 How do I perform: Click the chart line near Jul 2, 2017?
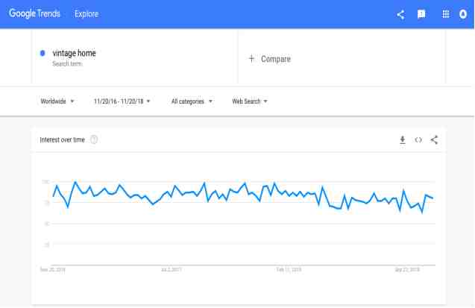pyautogui.click(x=172, y=192)
